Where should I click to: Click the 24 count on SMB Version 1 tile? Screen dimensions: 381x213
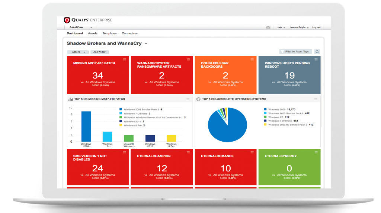pyautogui.click(x=98, y=168)
